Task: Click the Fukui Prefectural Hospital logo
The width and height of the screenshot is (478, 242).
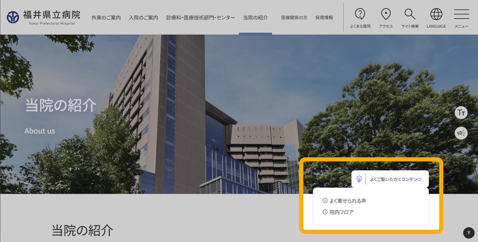Action: point(43,17)
